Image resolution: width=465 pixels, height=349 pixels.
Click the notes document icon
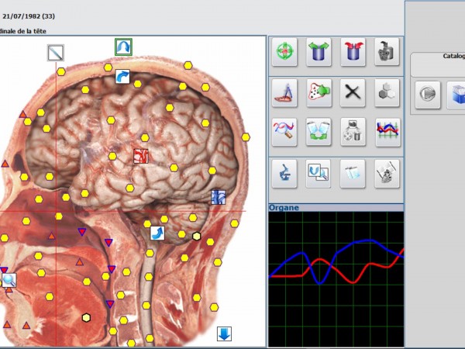pyautogui.click(x=353, y=173)
